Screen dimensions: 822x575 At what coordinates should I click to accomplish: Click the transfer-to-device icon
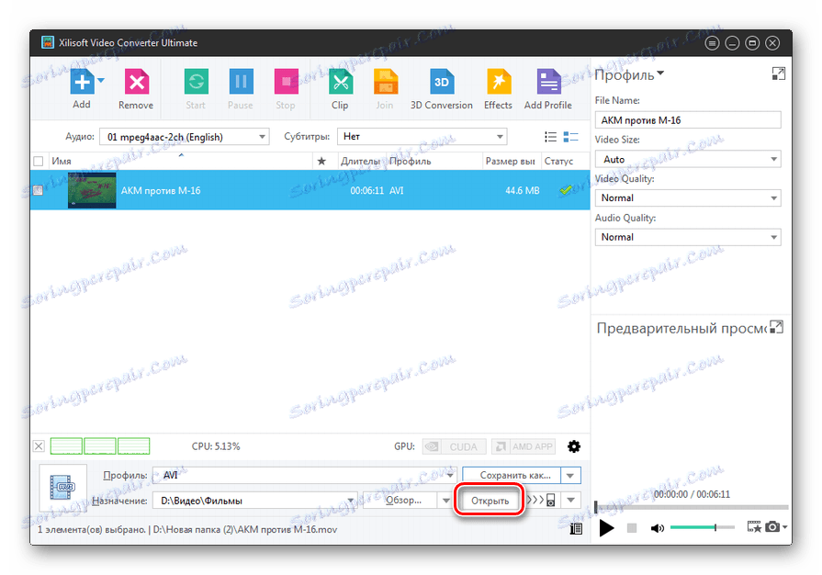click(x=541, y=501)
